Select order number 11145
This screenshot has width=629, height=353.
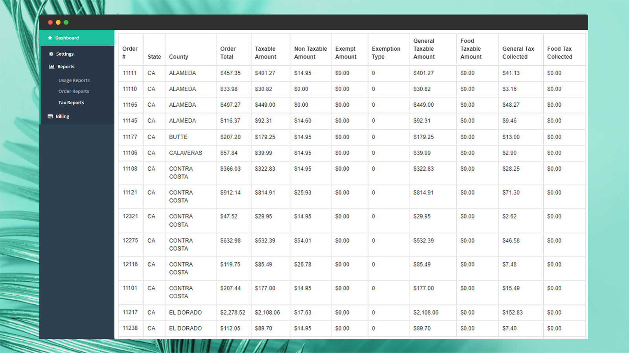tap(130, 121)
